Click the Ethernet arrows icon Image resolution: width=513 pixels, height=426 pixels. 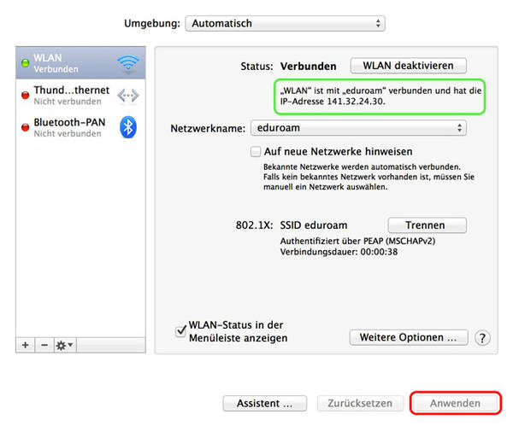128,96
